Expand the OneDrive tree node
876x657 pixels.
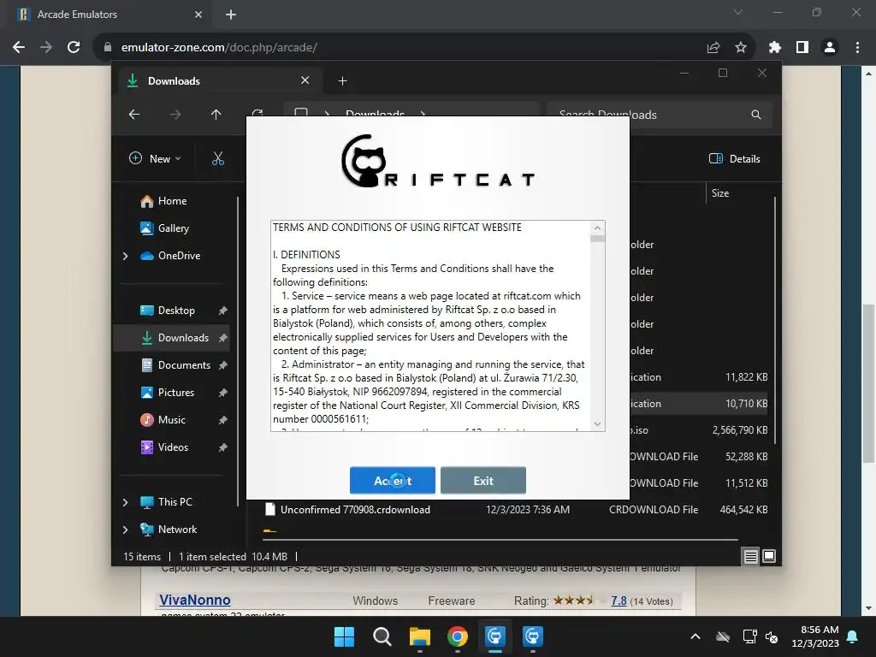click(x=125, y=256)
